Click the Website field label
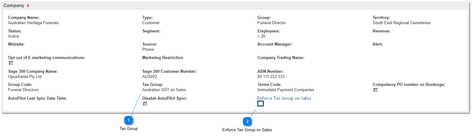The width and height of the screenshot is (472, 137). (16, 44)
